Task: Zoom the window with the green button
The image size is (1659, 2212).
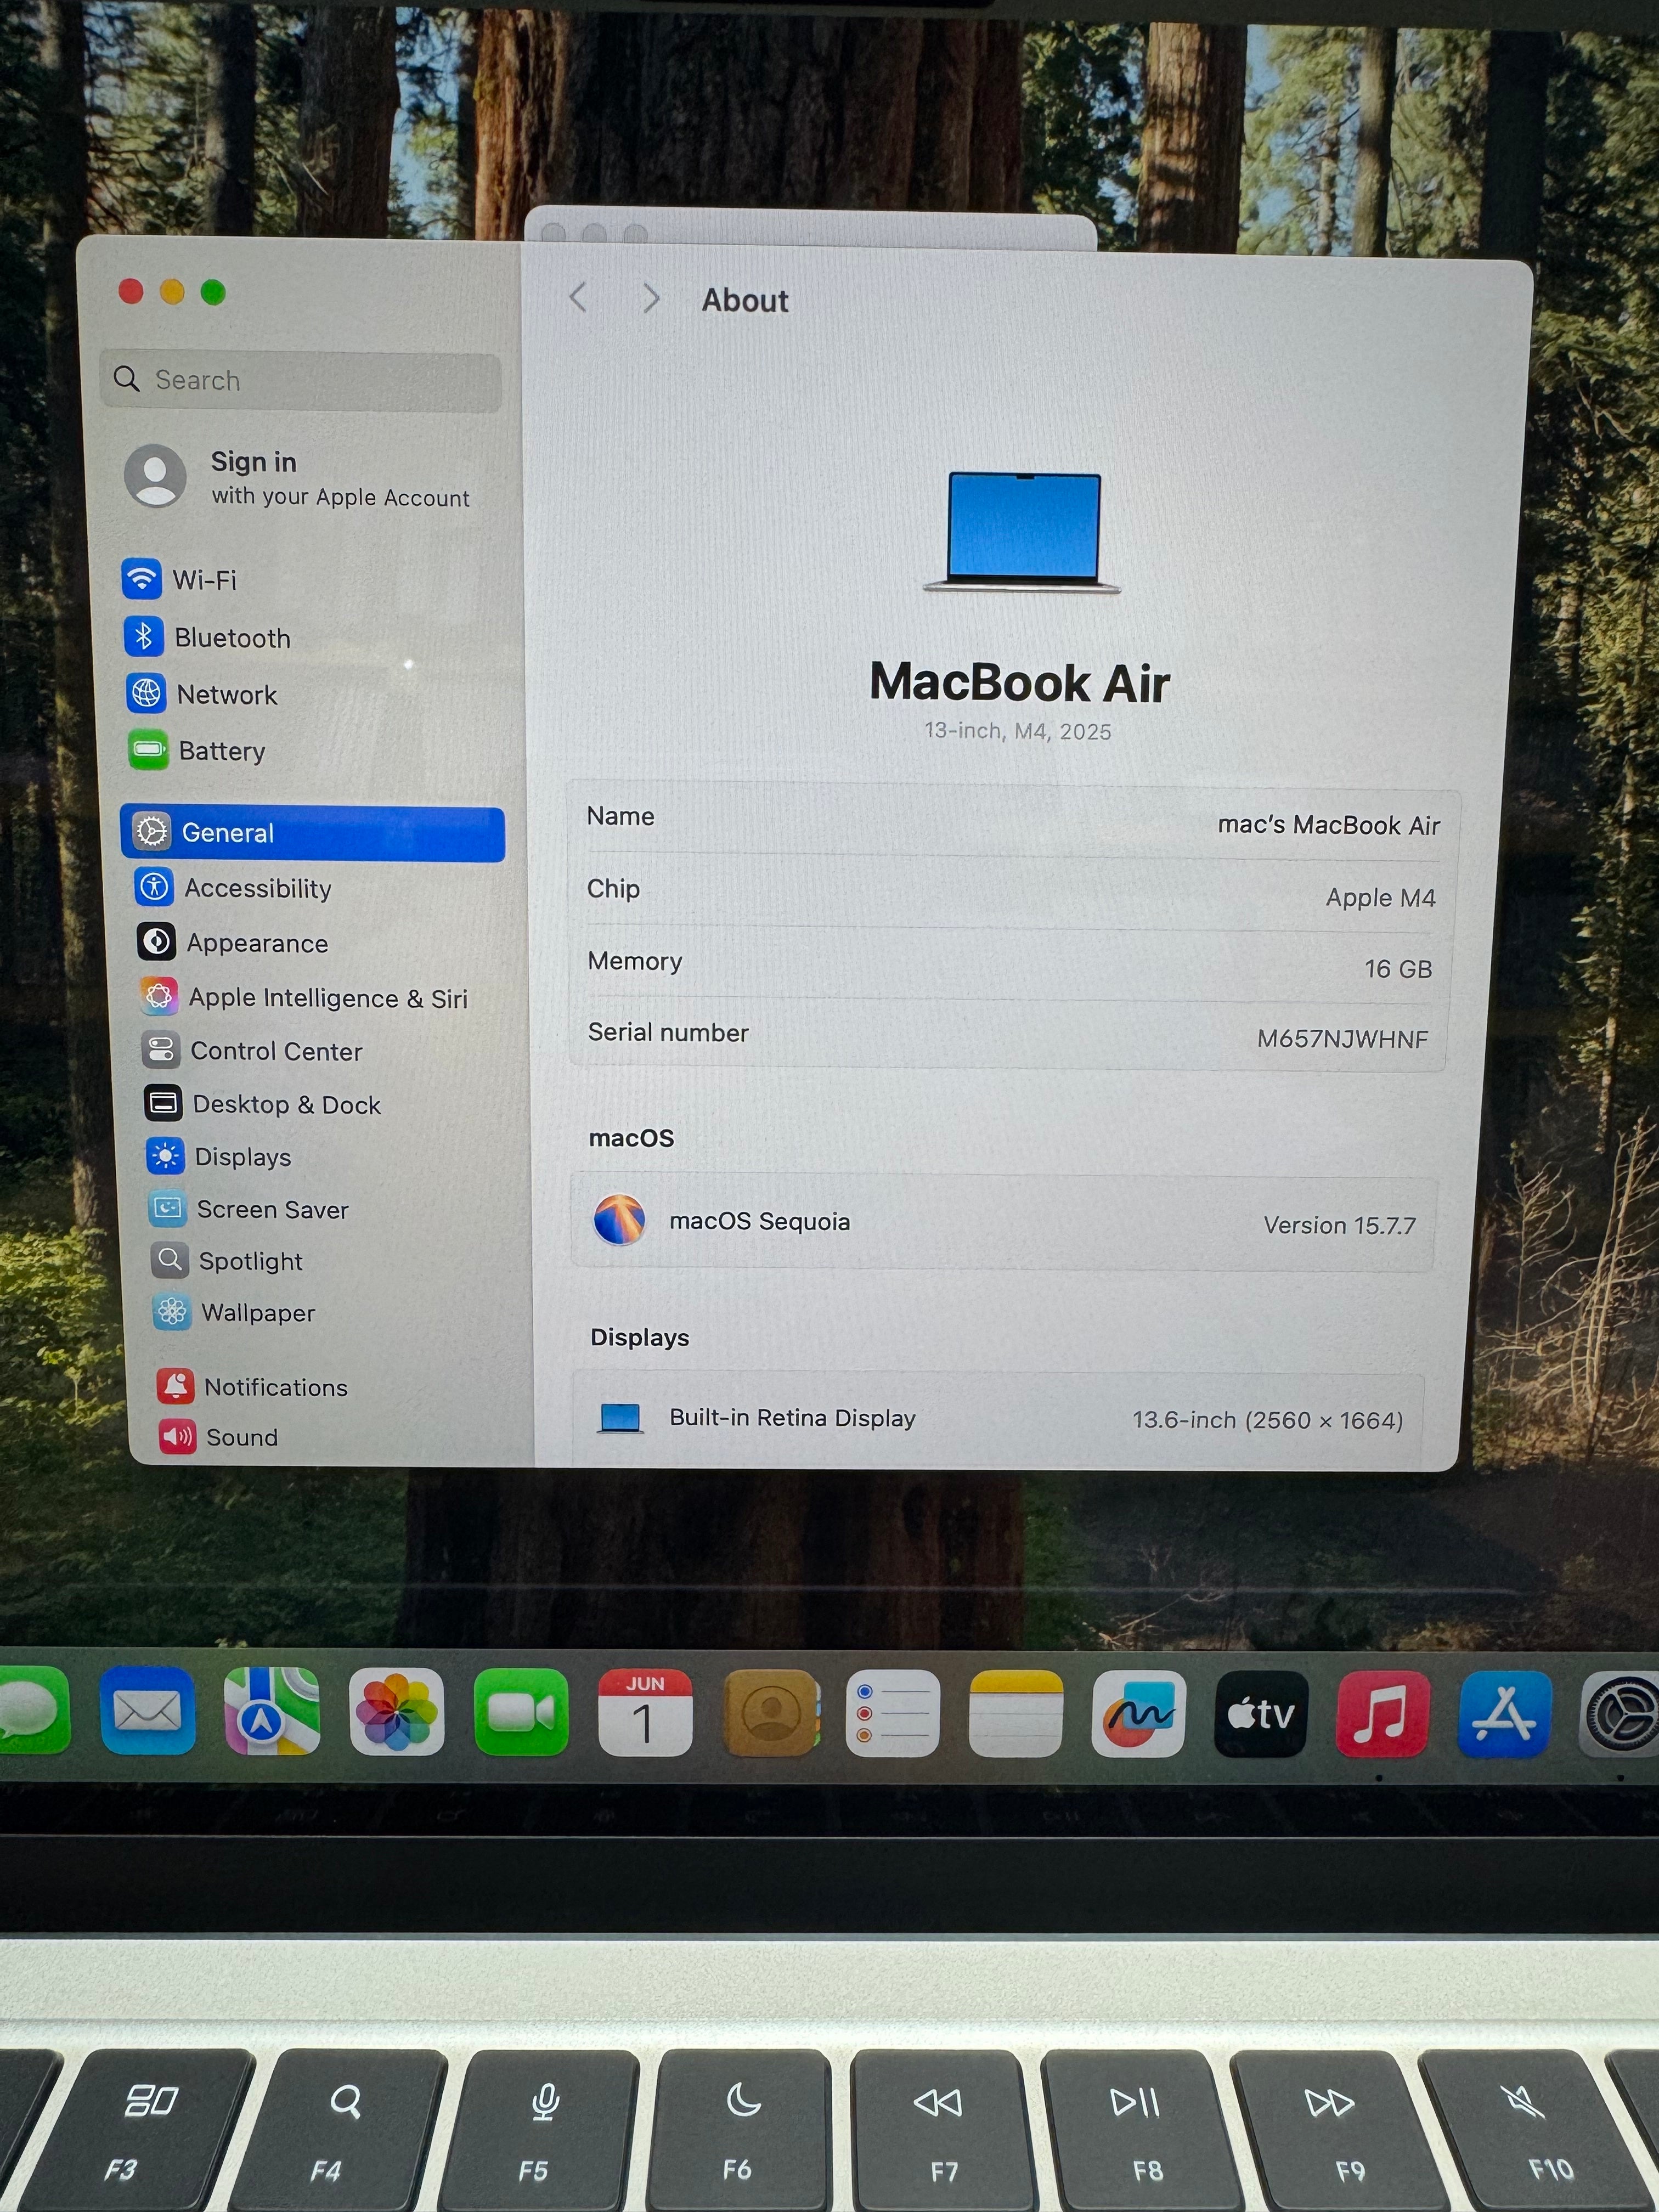Action: click(213, 292)
